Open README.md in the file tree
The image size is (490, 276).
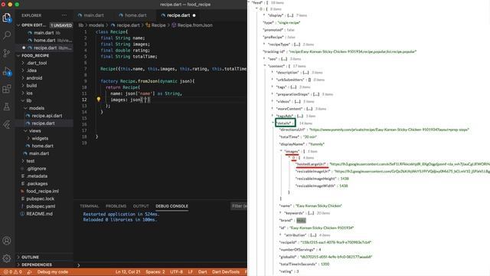pos(39,214)
